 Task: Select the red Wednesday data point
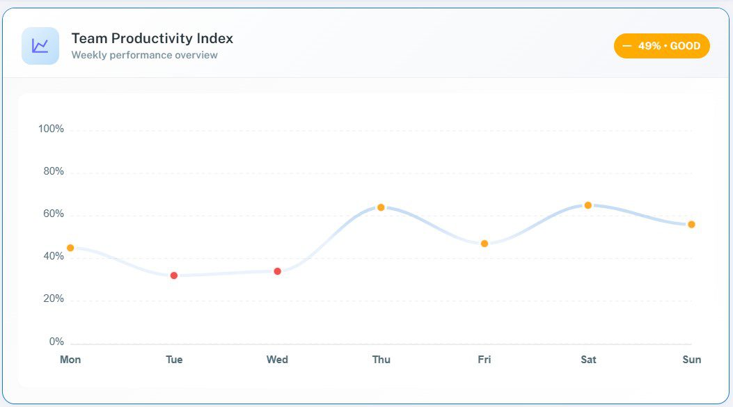coord(277,271)
